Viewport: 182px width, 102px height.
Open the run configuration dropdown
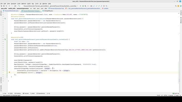pos(50,6)
